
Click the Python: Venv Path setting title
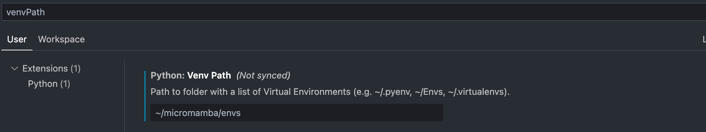(x=191, y=75)
